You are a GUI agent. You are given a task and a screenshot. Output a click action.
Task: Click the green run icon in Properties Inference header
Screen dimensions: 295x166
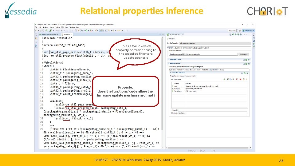(x=245, y=73)
